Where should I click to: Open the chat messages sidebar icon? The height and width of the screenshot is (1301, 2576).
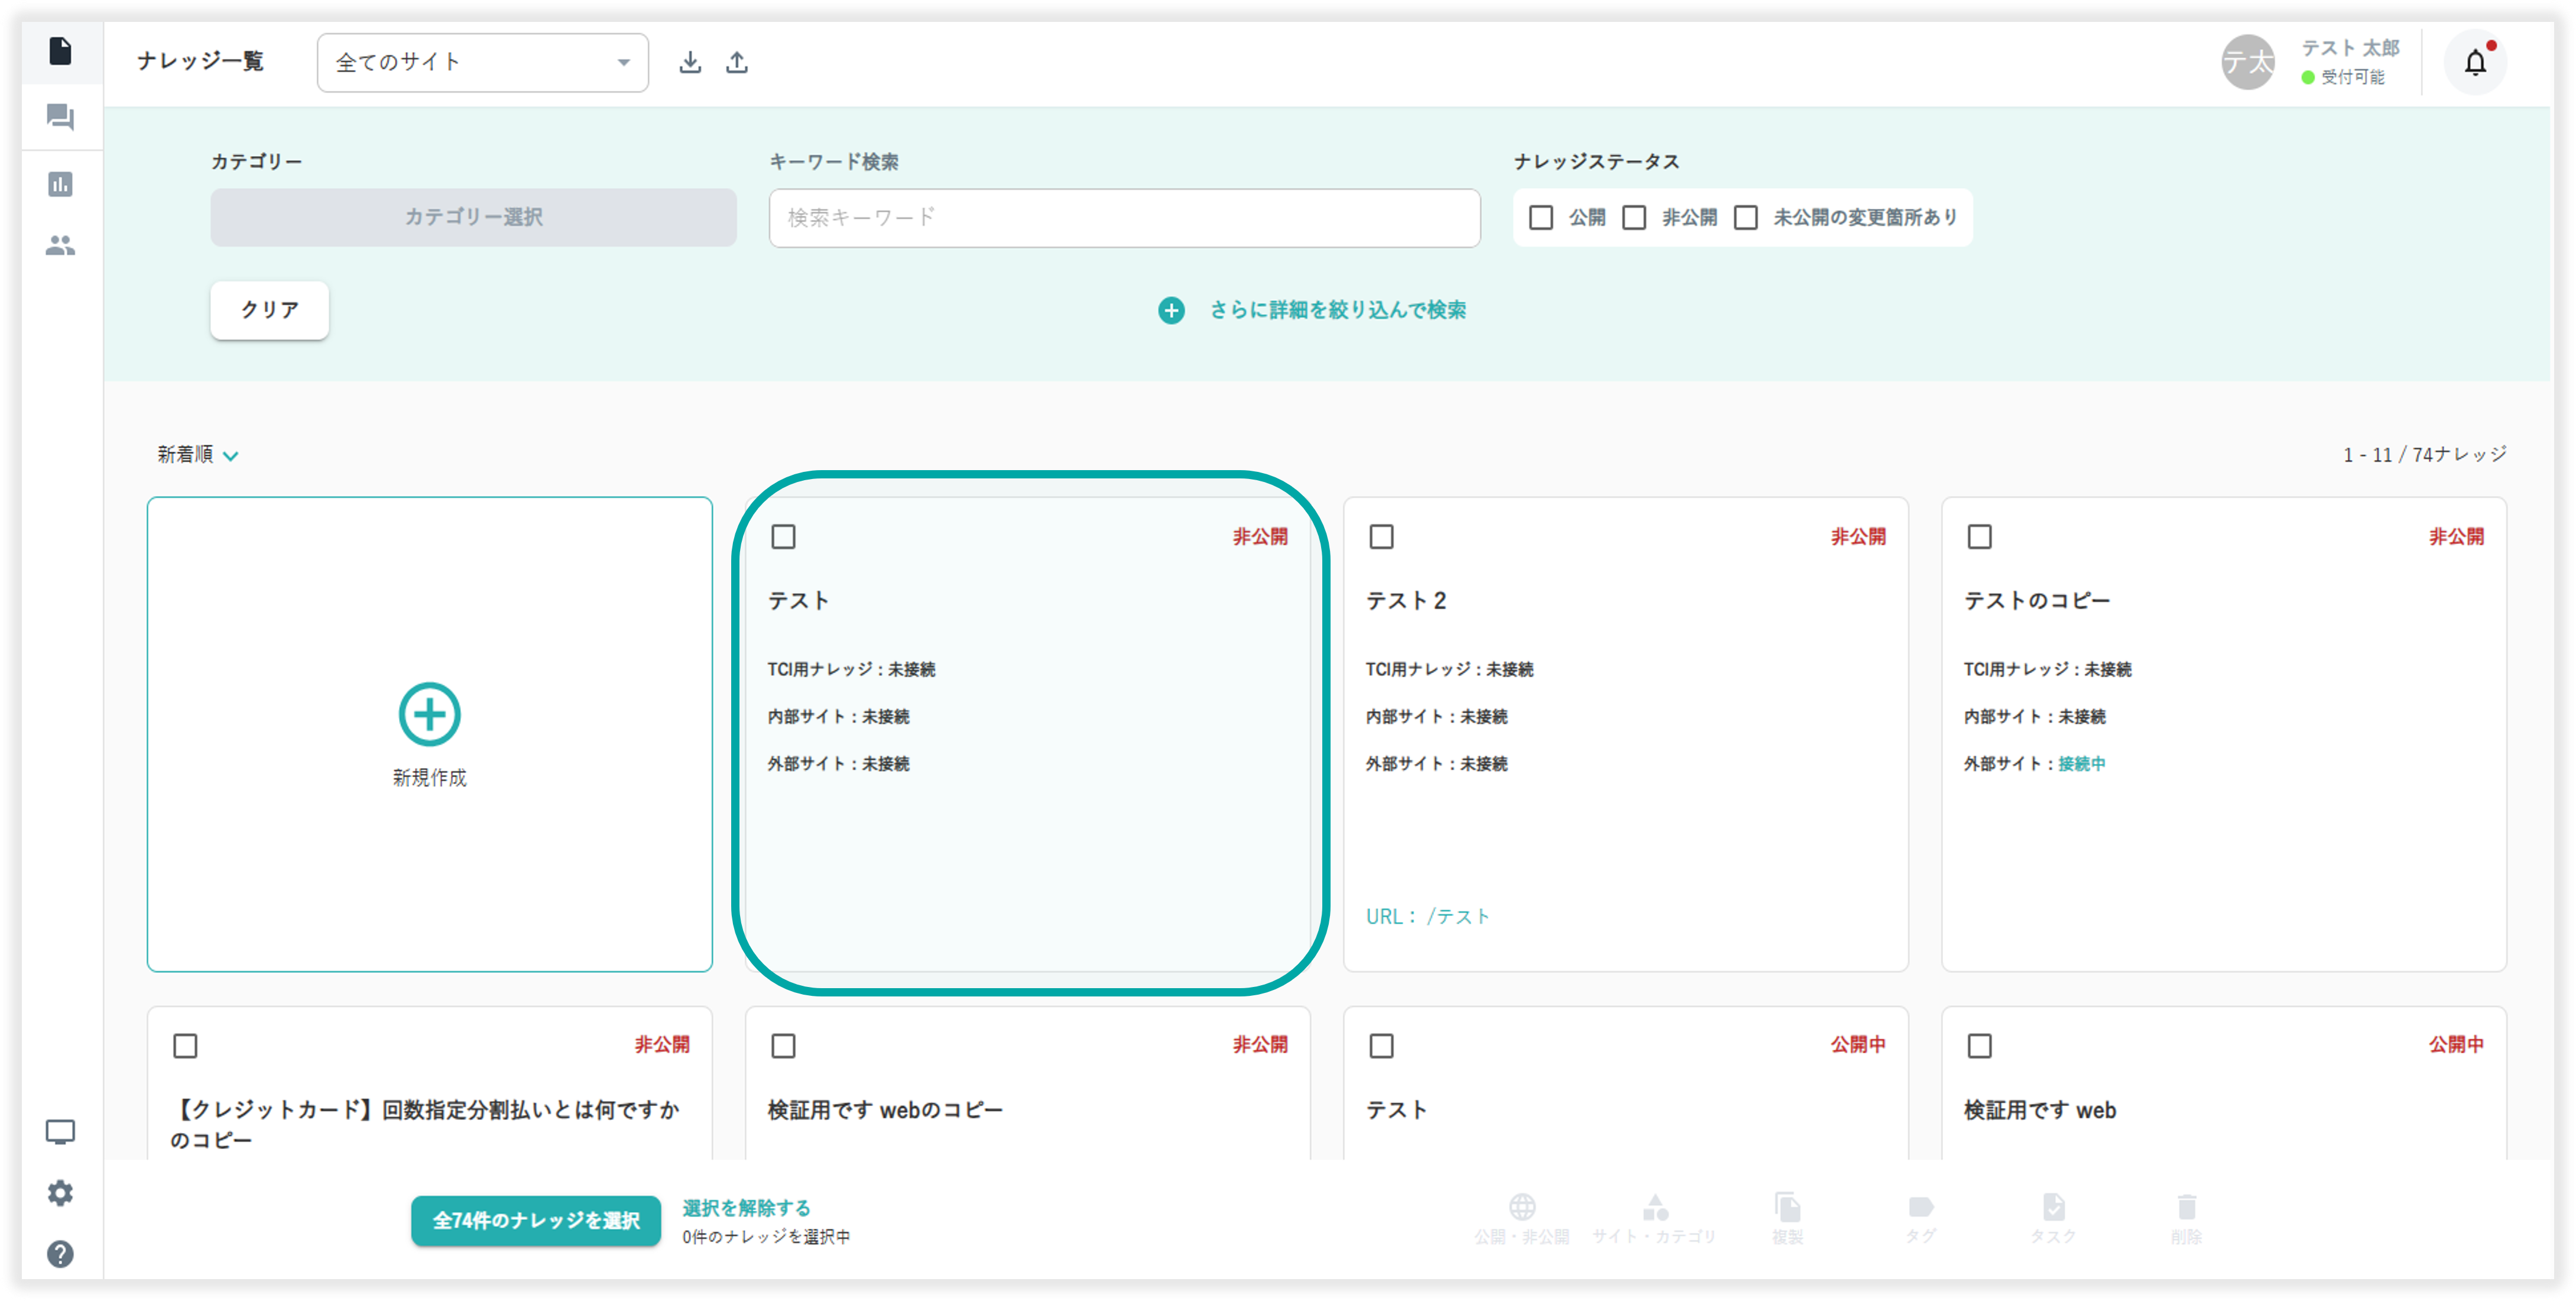tap(60, 117)
